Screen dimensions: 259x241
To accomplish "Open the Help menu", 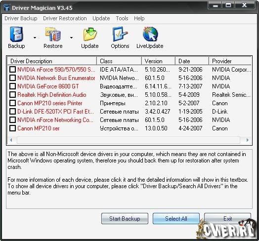I will 139,18.
